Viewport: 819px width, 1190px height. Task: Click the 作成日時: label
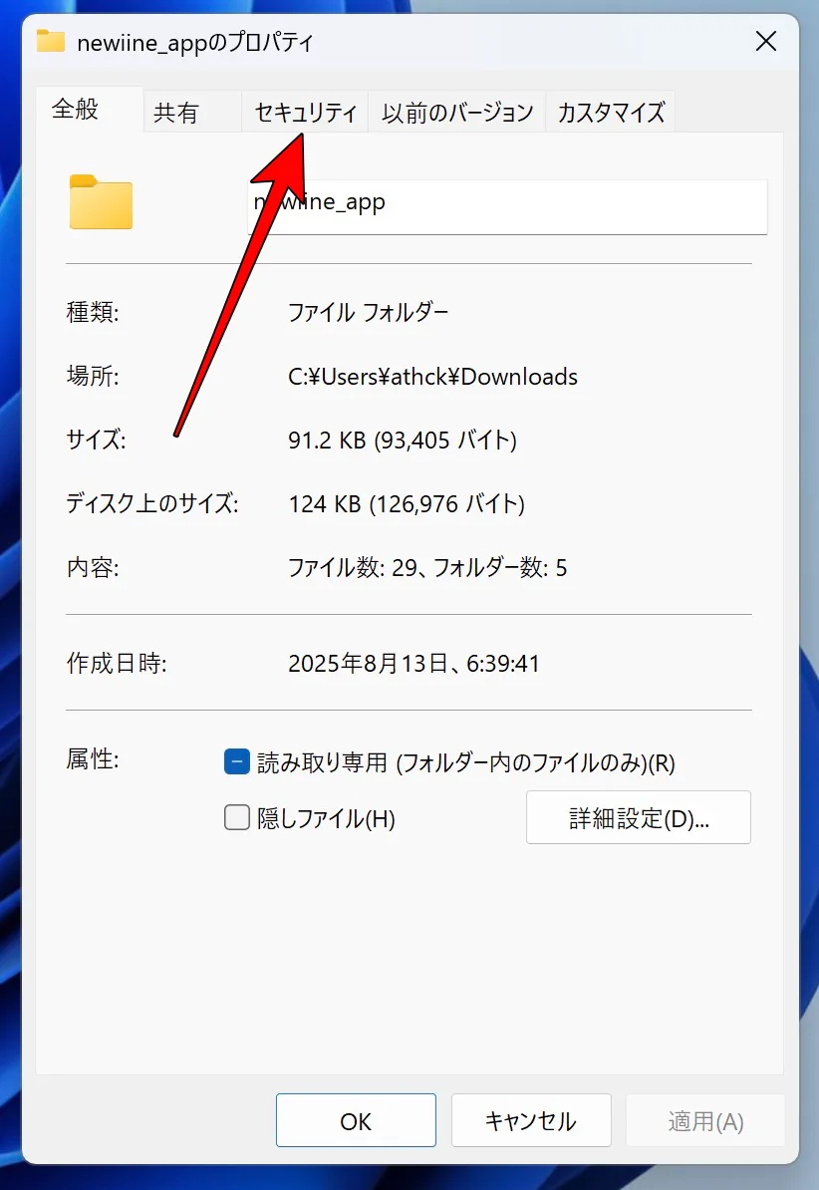[117, 664]
